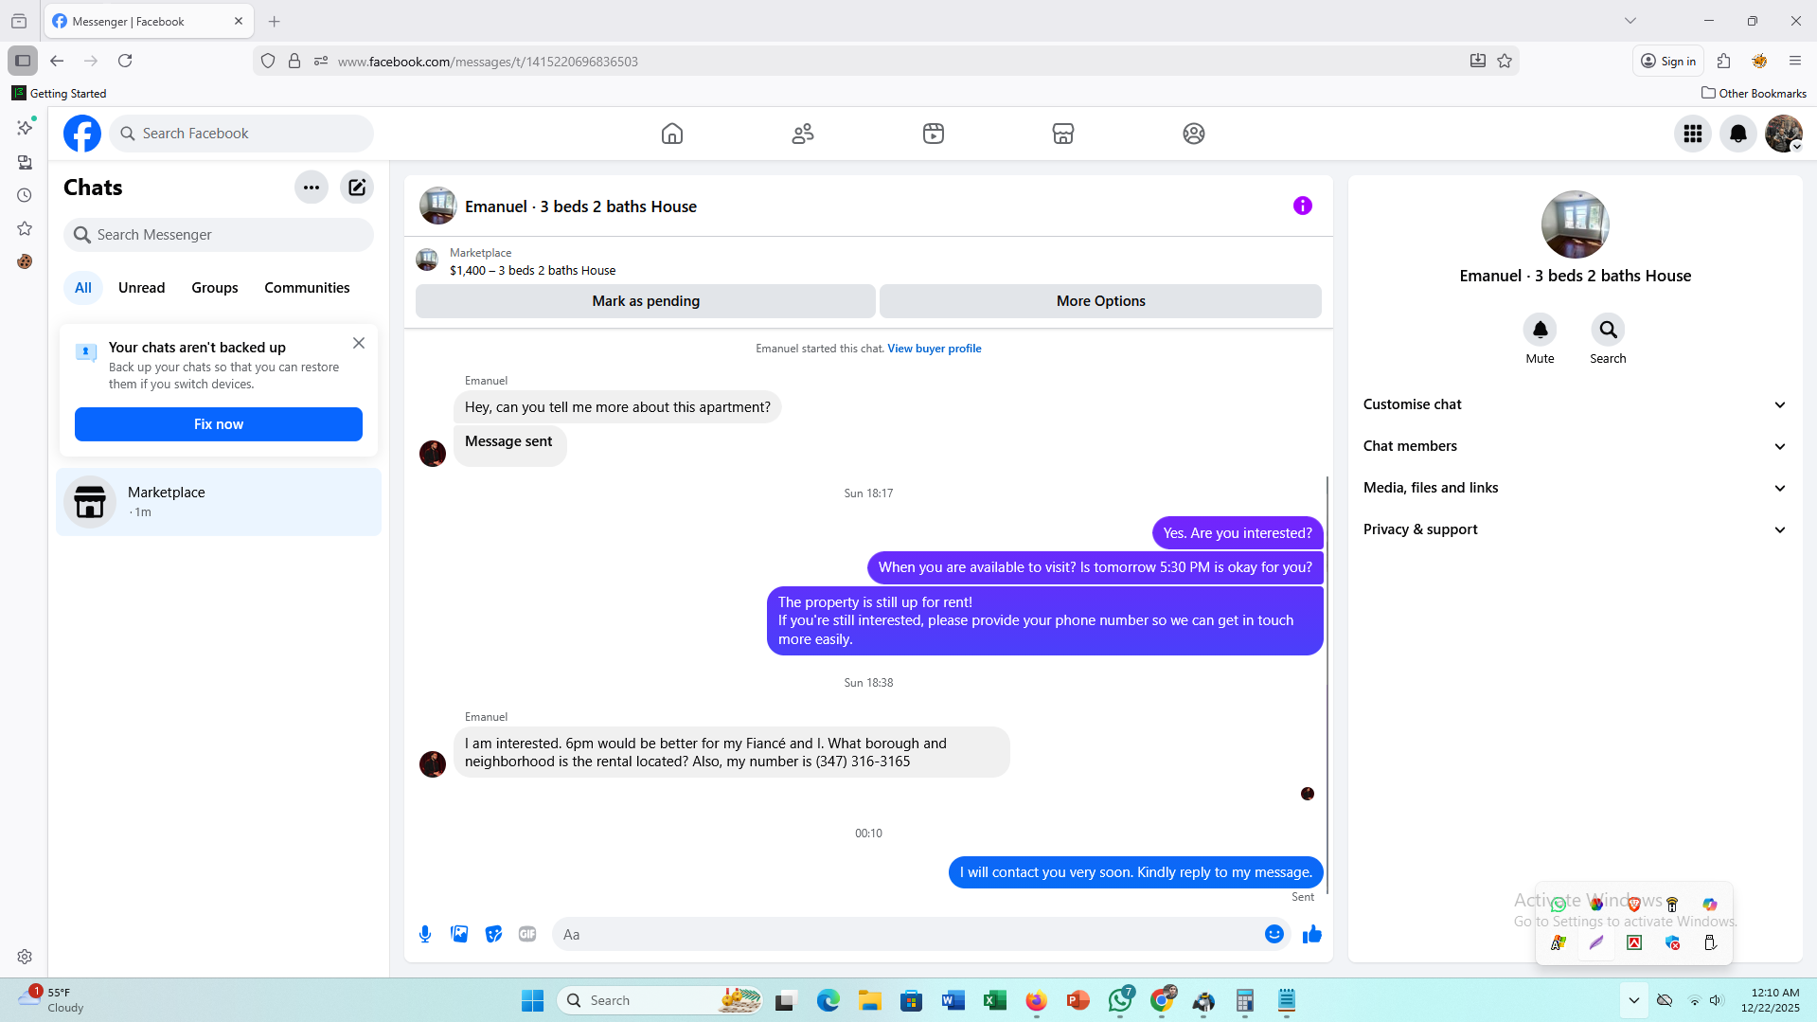
Task: Open the list all tabs dropdown
Action: (1630, 21)
